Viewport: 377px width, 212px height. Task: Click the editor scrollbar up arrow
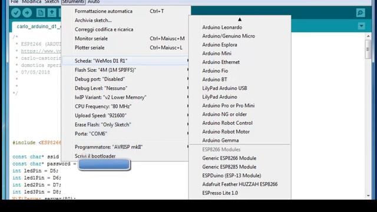tap(368, 36)
